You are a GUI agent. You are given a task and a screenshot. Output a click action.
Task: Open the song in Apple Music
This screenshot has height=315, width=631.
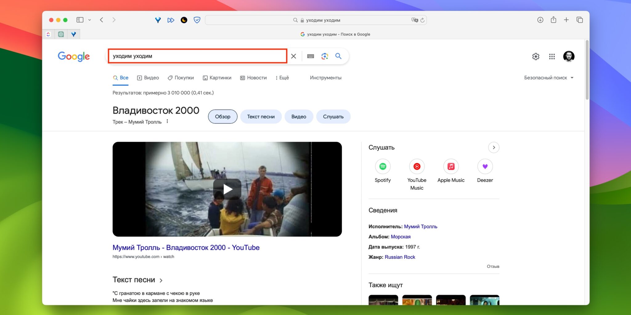pos(451,167)
